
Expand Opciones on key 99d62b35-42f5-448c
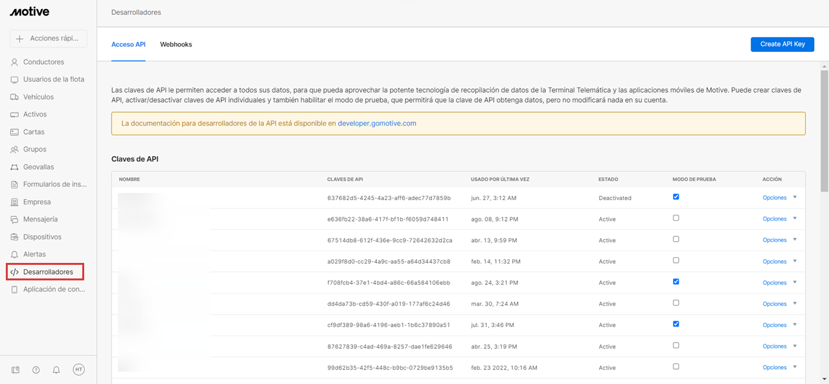[775, 367]
